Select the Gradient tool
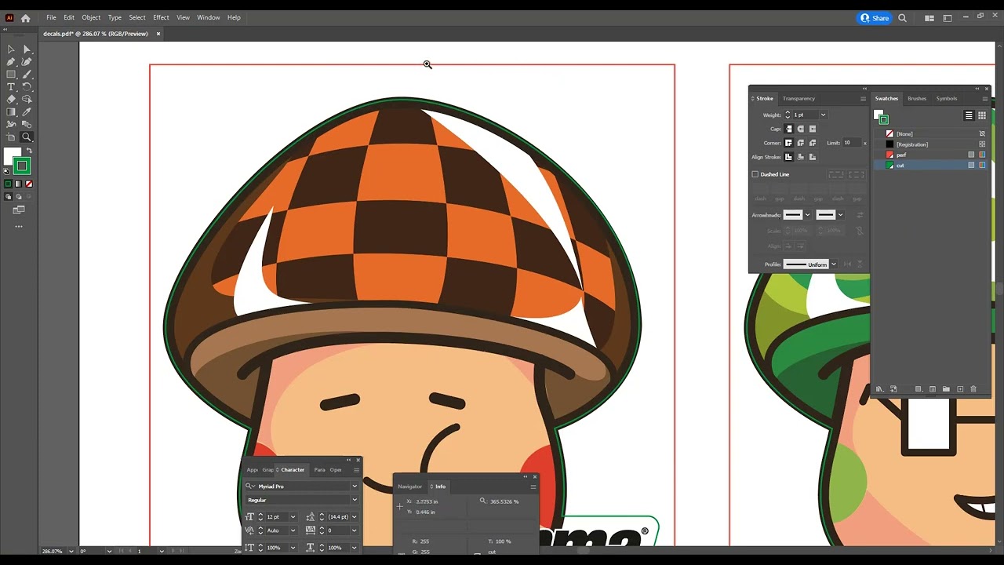 [11, 112]
